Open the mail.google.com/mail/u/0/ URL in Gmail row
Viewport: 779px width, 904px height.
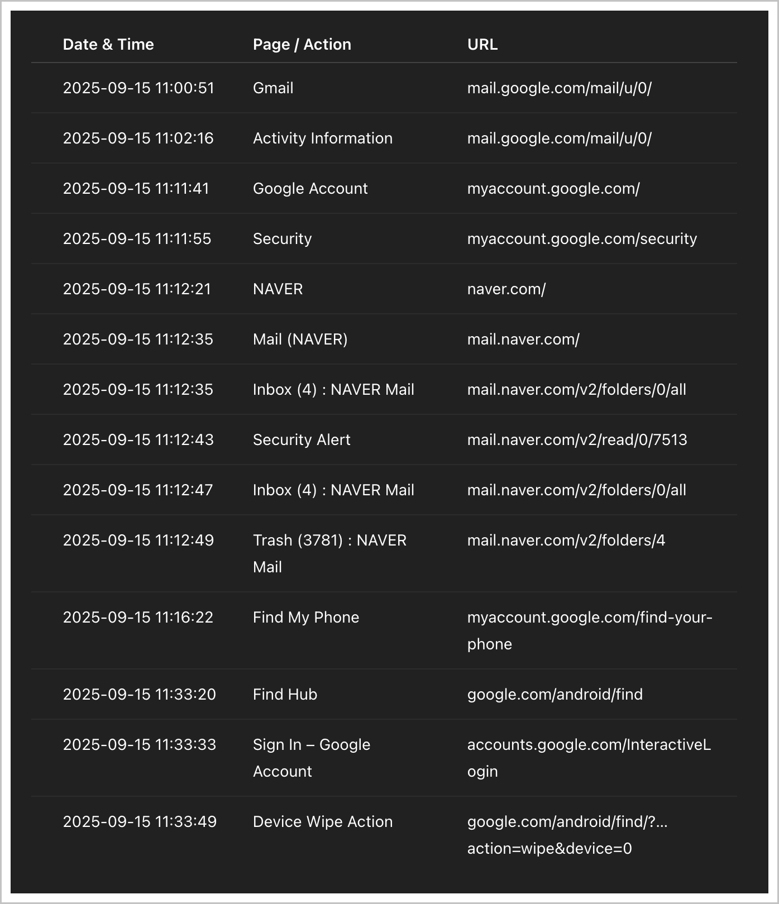[x=559, y=88]
